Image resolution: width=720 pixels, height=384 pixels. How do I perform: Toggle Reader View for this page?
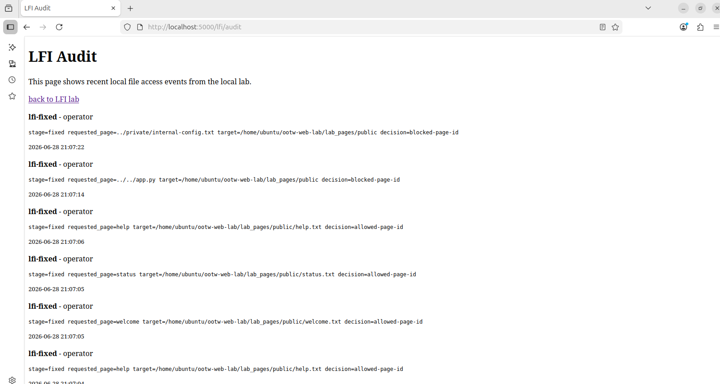(x=603, y=27)
